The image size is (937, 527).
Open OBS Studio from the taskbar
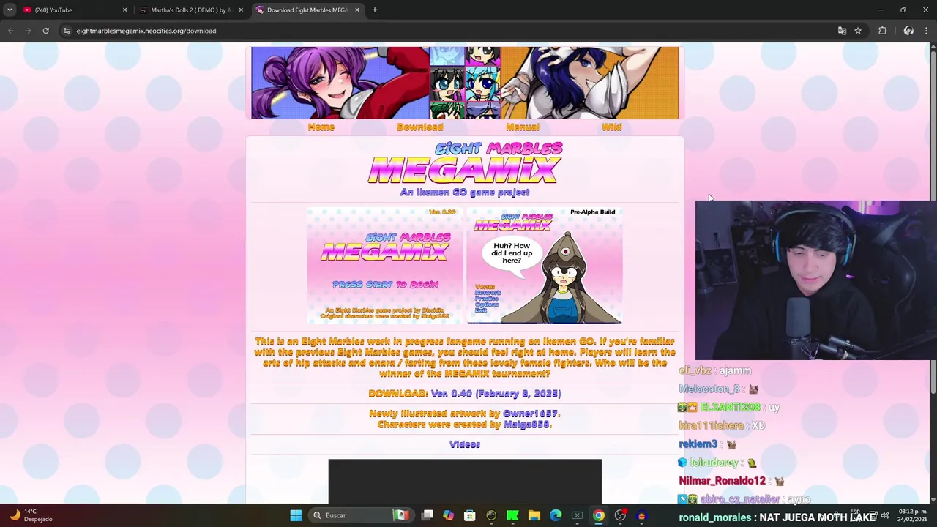pyautogui.click(x=620, y=515)
